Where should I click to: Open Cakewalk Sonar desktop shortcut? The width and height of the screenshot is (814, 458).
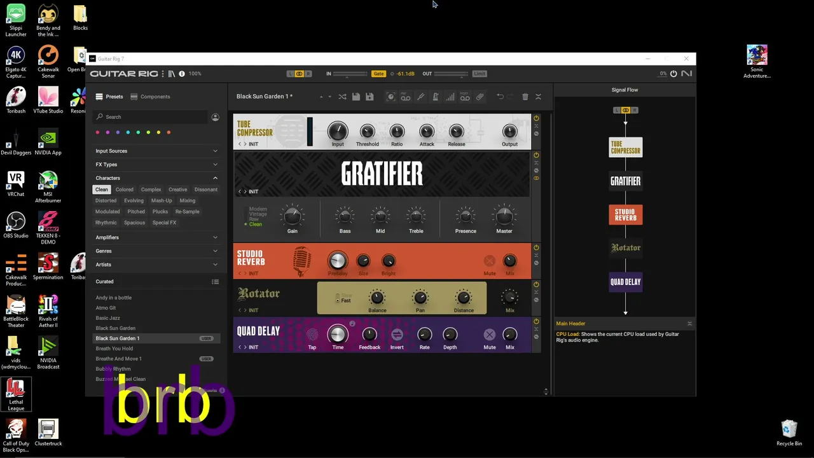pos(48,62)
